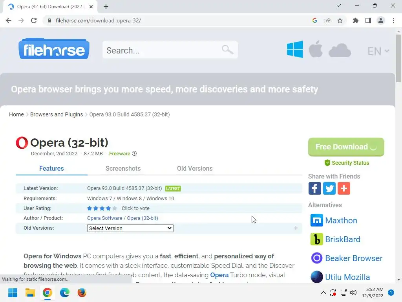Open the EN language dropdown
The image size is (402, 302).
tap(378, 51)
